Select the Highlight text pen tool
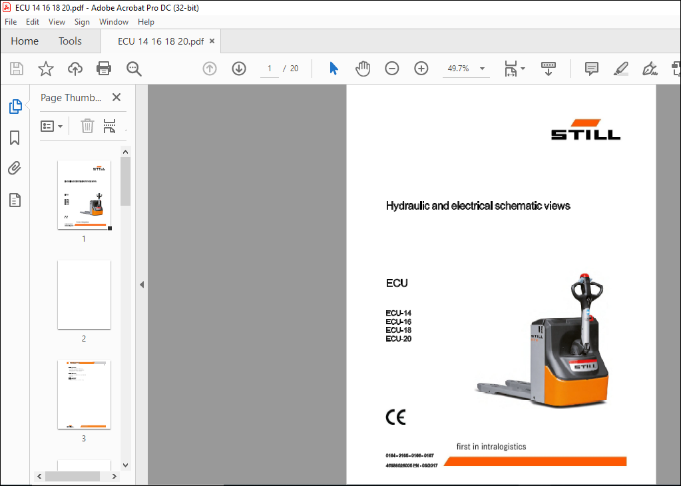The image size is (681, 486). [x=620, y=69]
